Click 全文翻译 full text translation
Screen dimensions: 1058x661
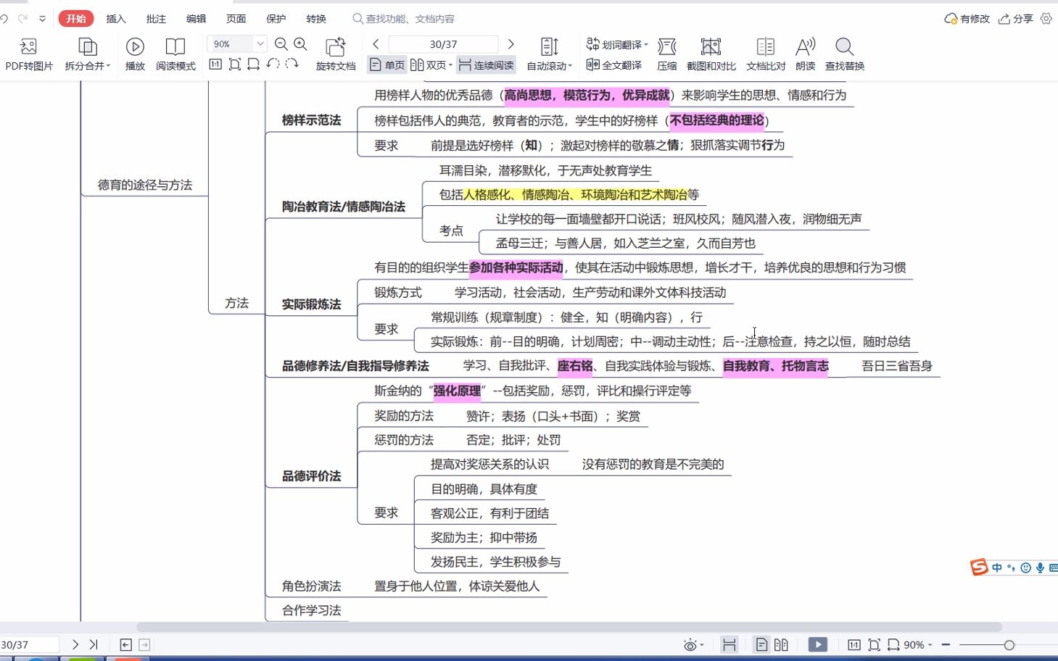[x=613, y=65]
